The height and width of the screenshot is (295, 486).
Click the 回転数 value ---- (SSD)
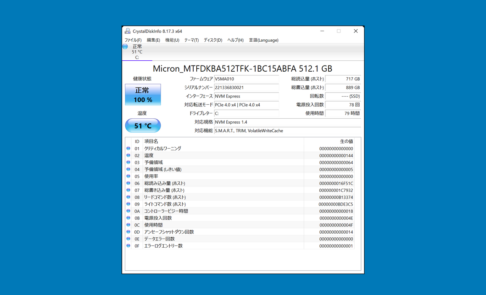click(343, 96)
